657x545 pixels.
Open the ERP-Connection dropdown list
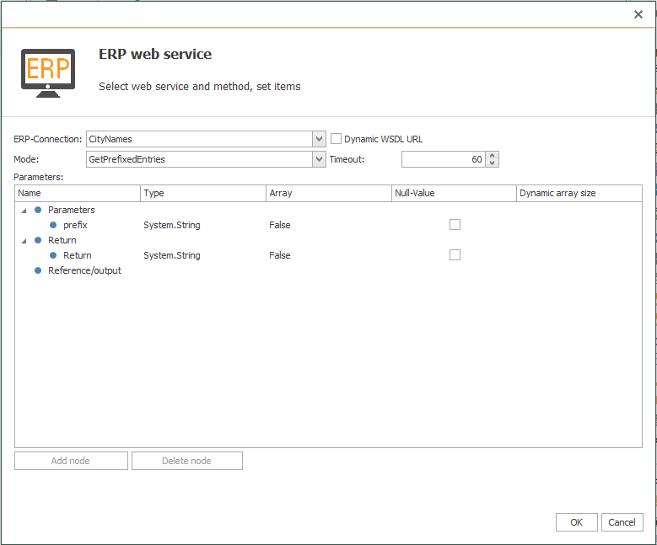pyautogui.click(x=319, y=139)
